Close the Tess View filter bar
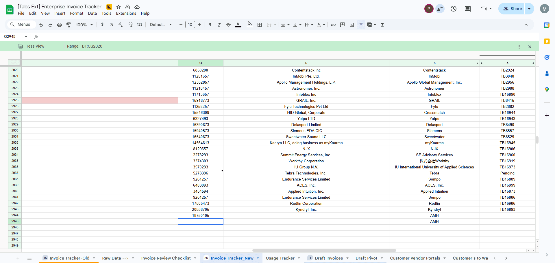The width and height of the screenshot is (555, 263). (x=530, y=46)
